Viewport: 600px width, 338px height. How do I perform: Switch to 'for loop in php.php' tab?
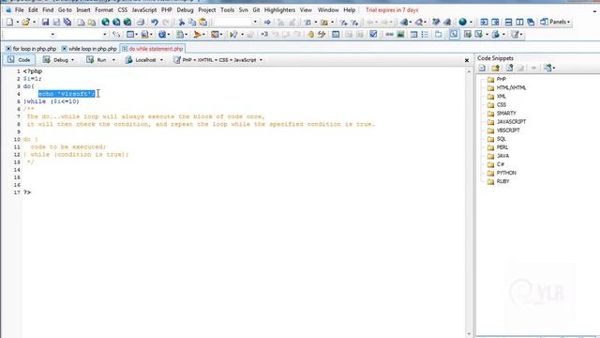[35, 49]
